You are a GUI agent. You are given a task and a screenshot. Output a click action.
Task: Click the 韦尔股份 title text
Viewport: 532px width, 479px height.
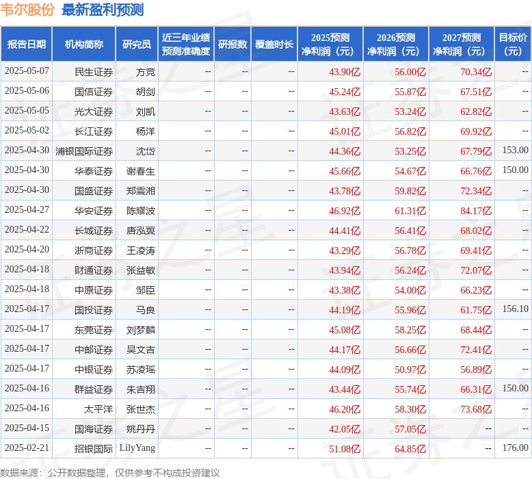[x=27, y=10]
